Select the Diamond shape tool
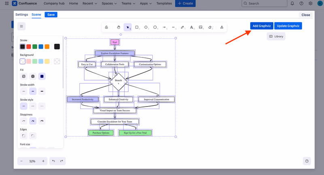 (146, 27)
